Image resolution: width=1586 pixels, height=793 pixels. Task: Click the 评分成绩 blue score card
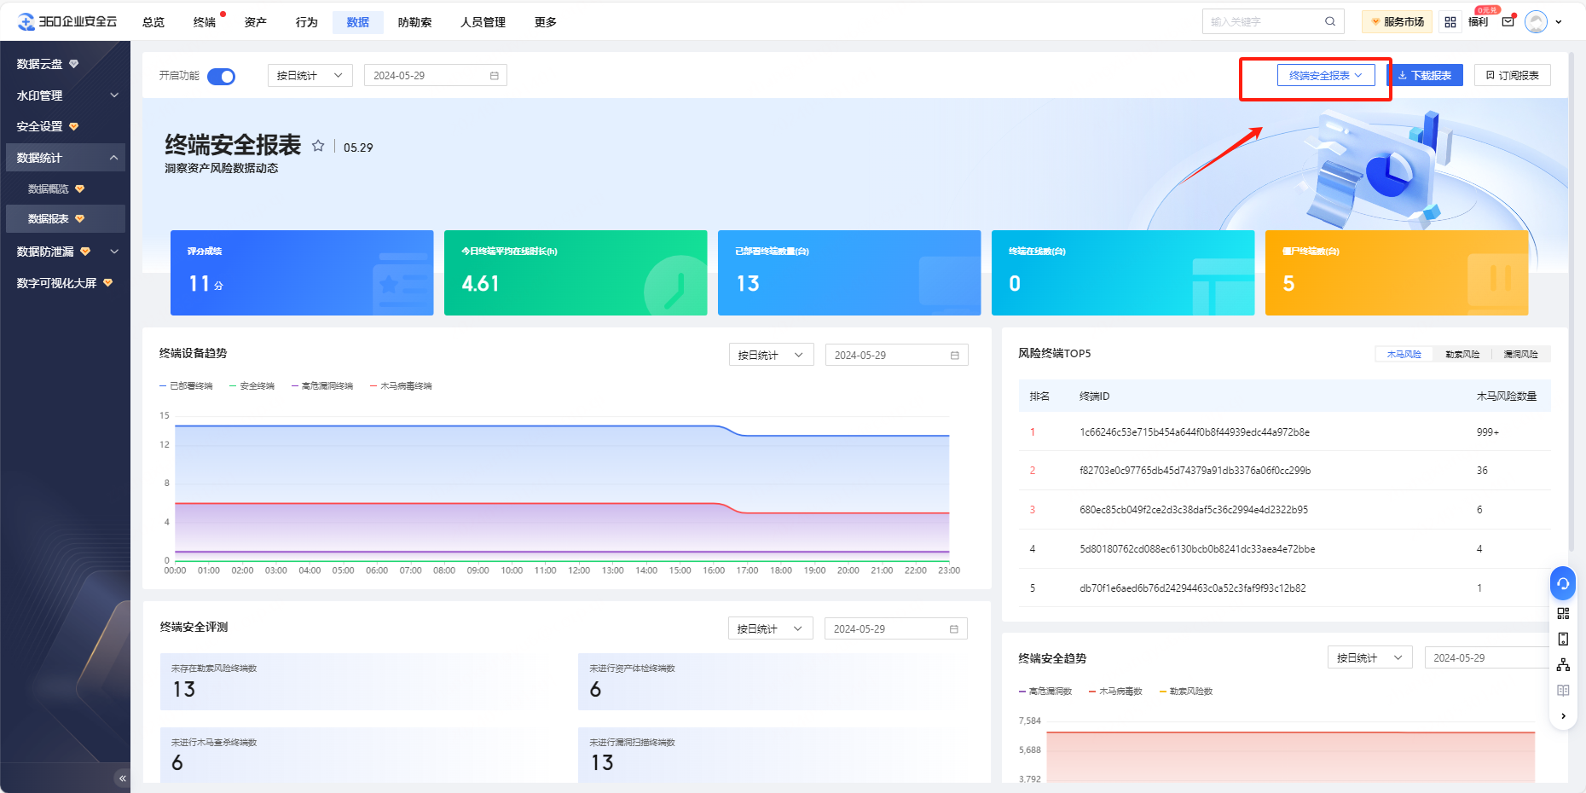click(302, 273)
